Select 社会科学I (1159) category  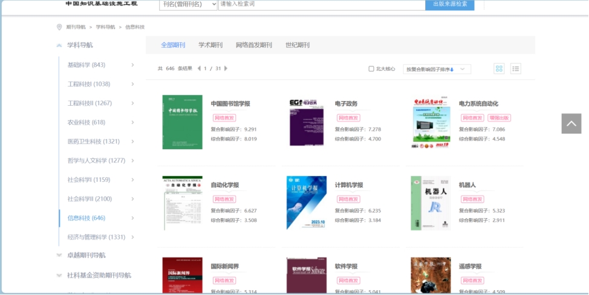click(89, 180)
